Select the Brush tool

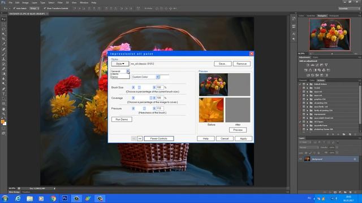point(3,54)
